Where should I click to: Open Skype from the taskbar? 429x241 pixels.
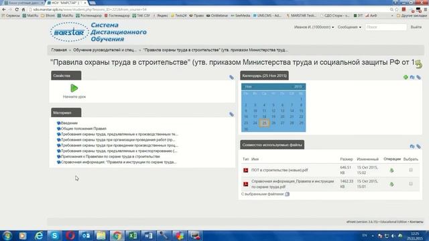[x=54, y=236]
